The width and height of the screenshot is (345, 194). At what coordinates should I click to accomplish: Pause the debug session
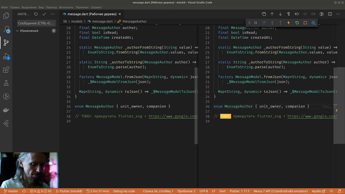pyautogui.click(x=256, y=23)
